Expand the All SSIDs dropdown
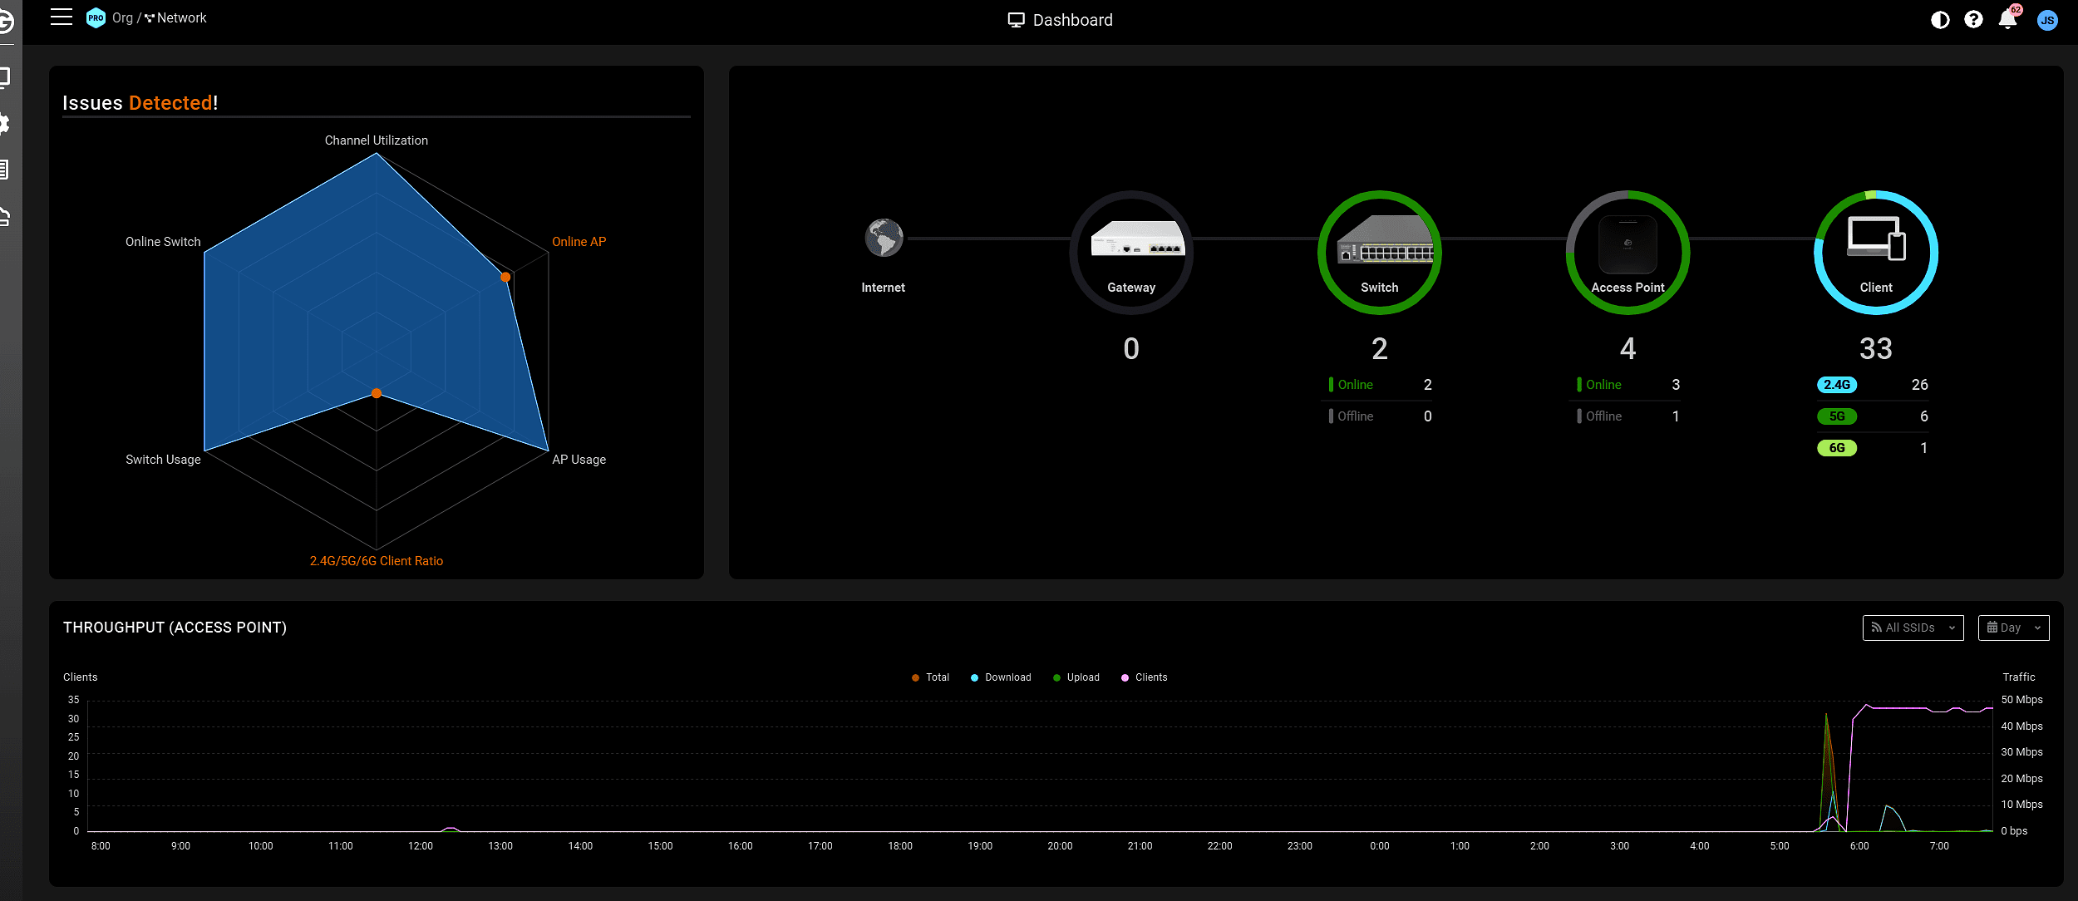The image size is (2078, 901). tap(1913, 628)
